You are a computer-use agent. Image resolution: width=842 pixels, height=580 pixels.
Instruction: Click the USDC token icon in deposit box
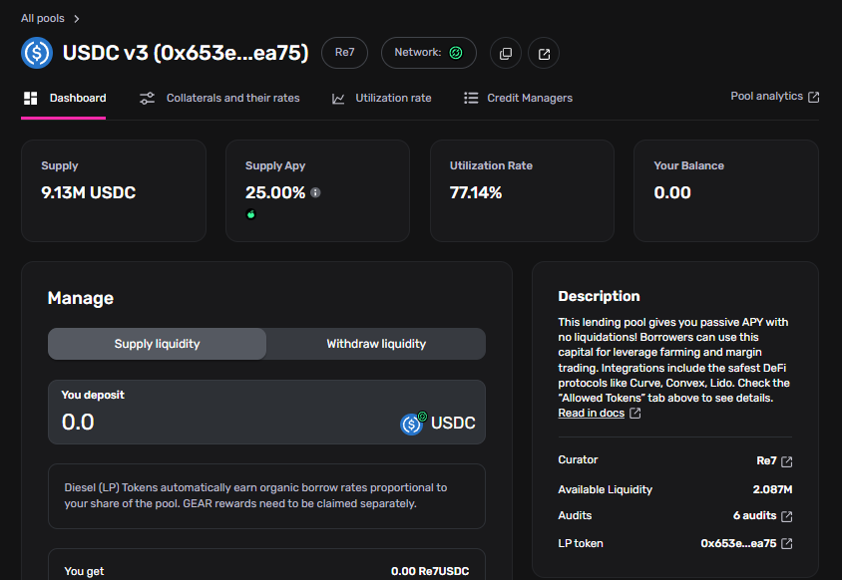[412, 424]
